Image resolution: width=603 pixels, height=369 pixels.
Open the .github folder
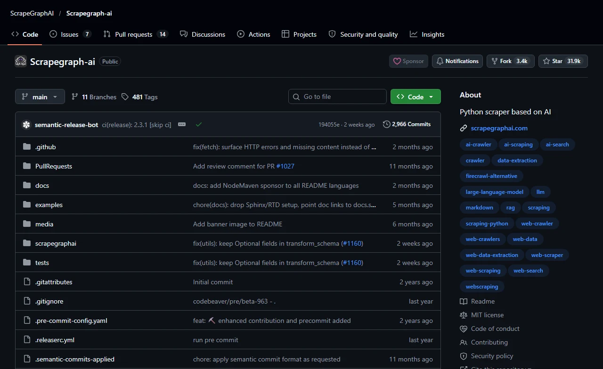click(x=46, y=147)
